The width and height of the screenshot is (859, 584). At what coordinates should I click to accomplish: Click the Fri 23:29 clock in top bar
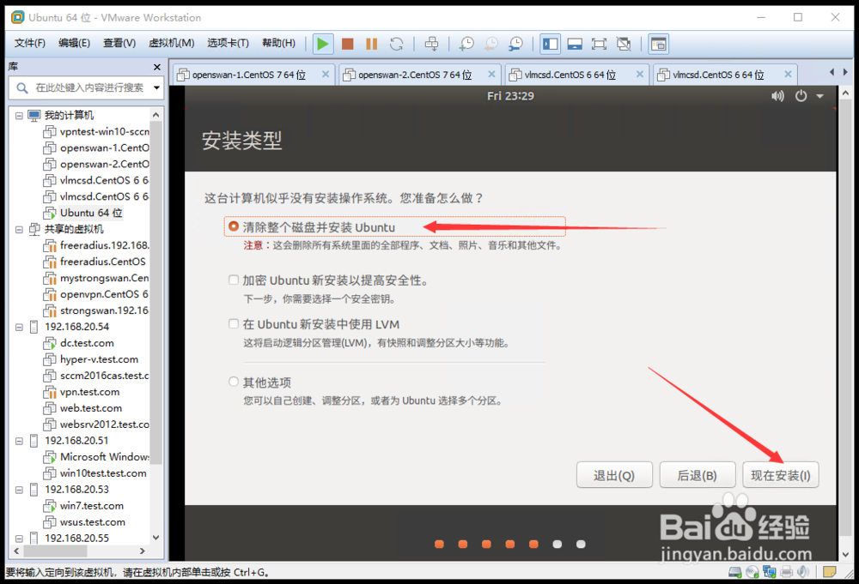point(510,96)
